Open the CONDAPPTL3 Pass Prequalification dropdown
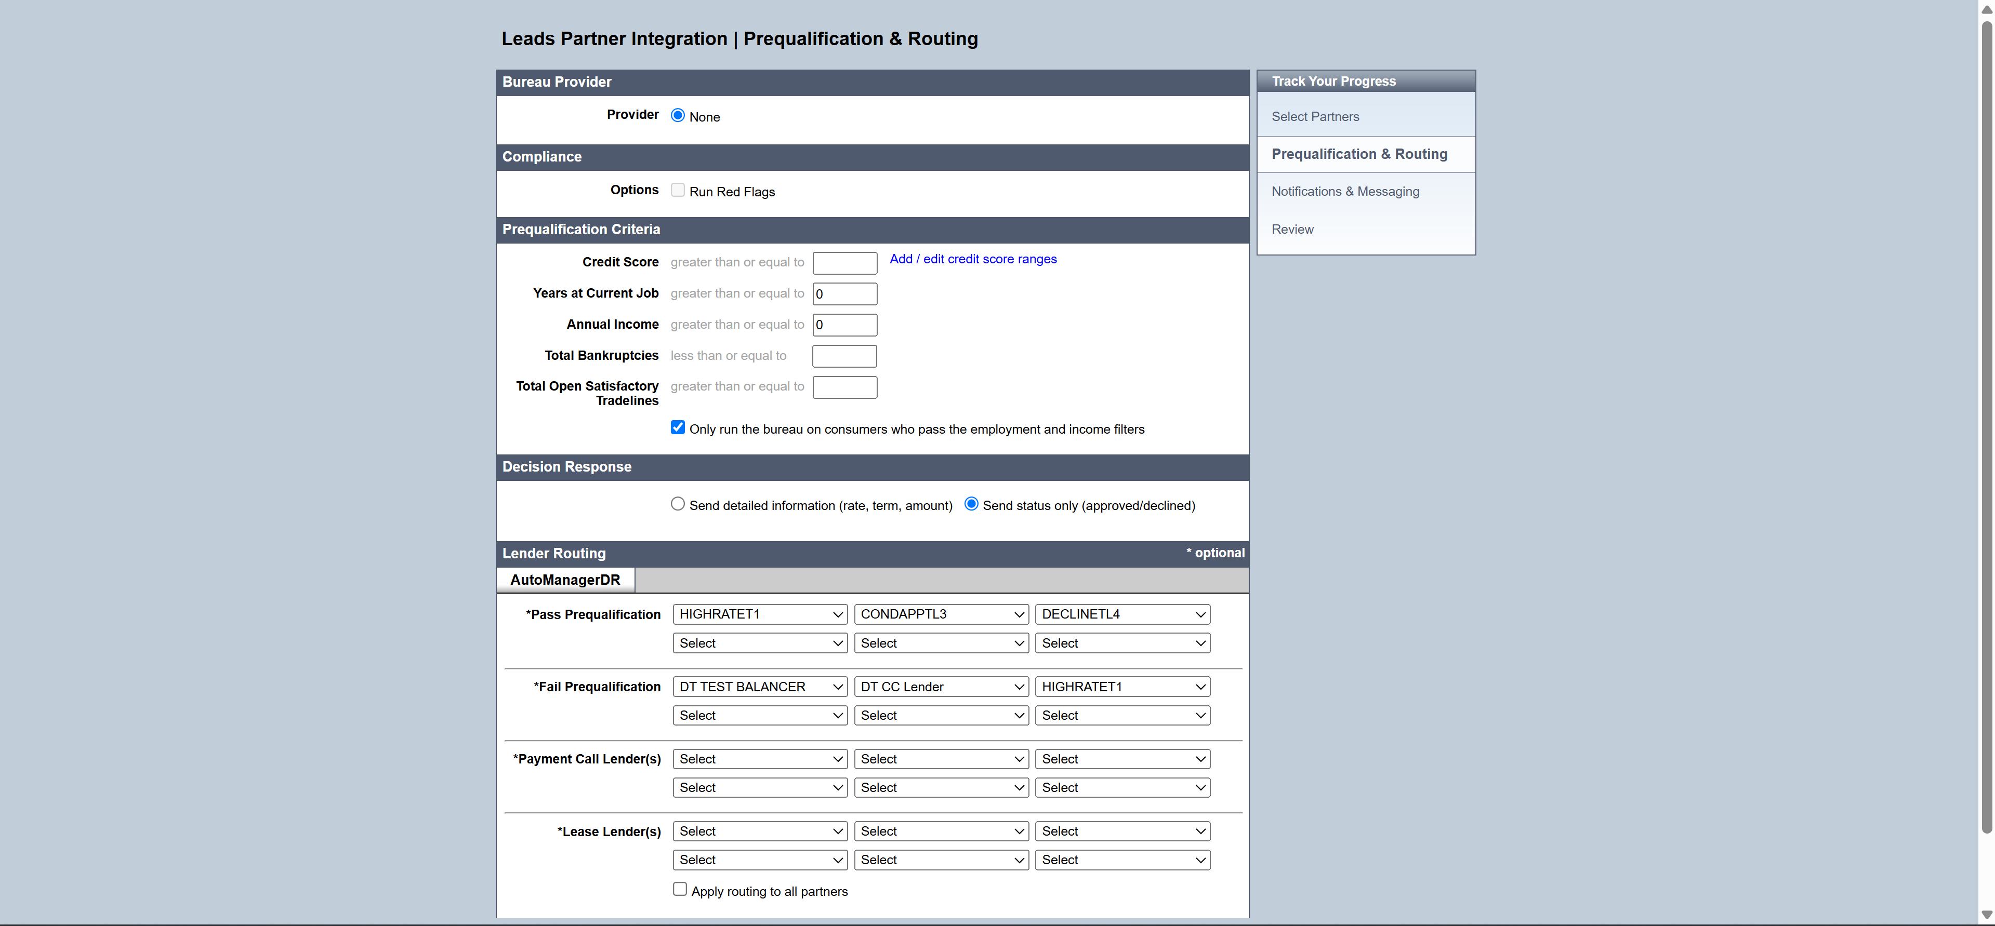The image size is (1995, 926). (941, 614)
